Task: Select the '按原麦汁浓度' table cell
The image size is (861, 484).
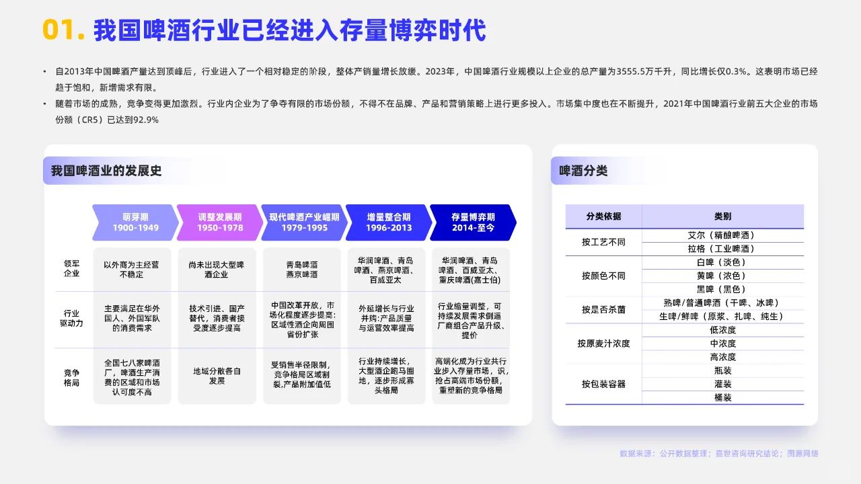Action: pos(603,344)
